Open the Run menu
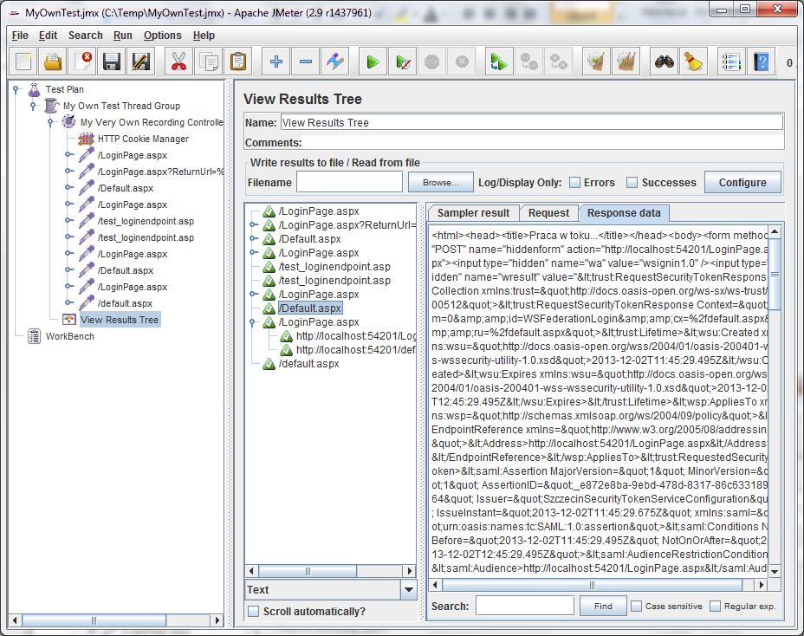The width and height of the screenshot is (804, 636). point(122,36)
